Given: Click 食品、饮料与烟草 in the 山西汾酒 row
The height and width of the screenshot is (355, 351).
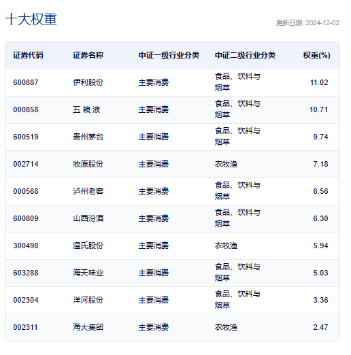Looking at the screenshot, I should (x=237, y=218).
